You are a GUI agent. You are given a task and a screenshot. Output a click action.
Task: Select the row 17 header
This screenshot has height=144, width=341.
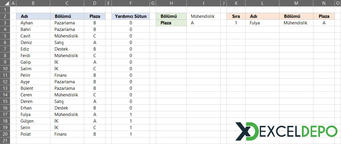[5, 115]
